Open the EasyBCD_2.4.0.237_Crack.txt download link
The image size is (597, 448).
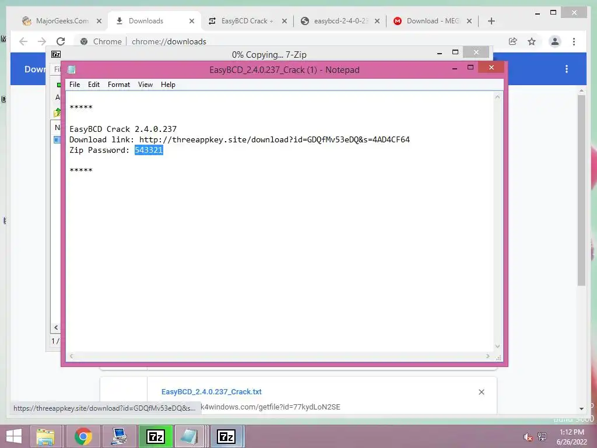tap(211, 391)
